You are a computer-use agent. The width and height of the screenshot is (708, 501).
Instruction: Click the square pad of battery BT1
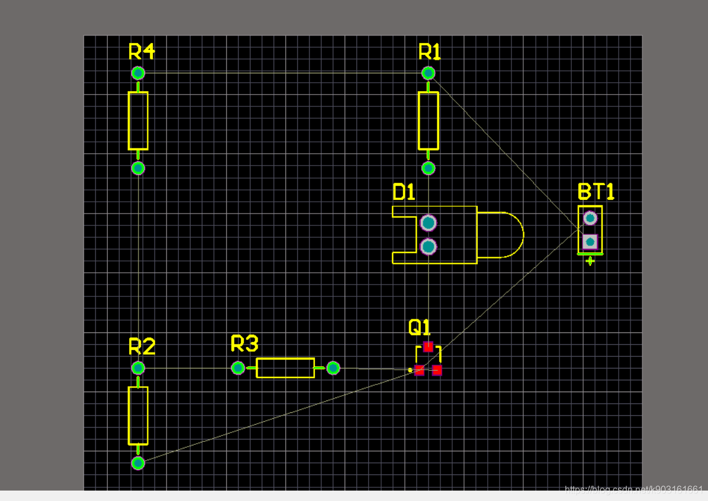click(590, 241)
